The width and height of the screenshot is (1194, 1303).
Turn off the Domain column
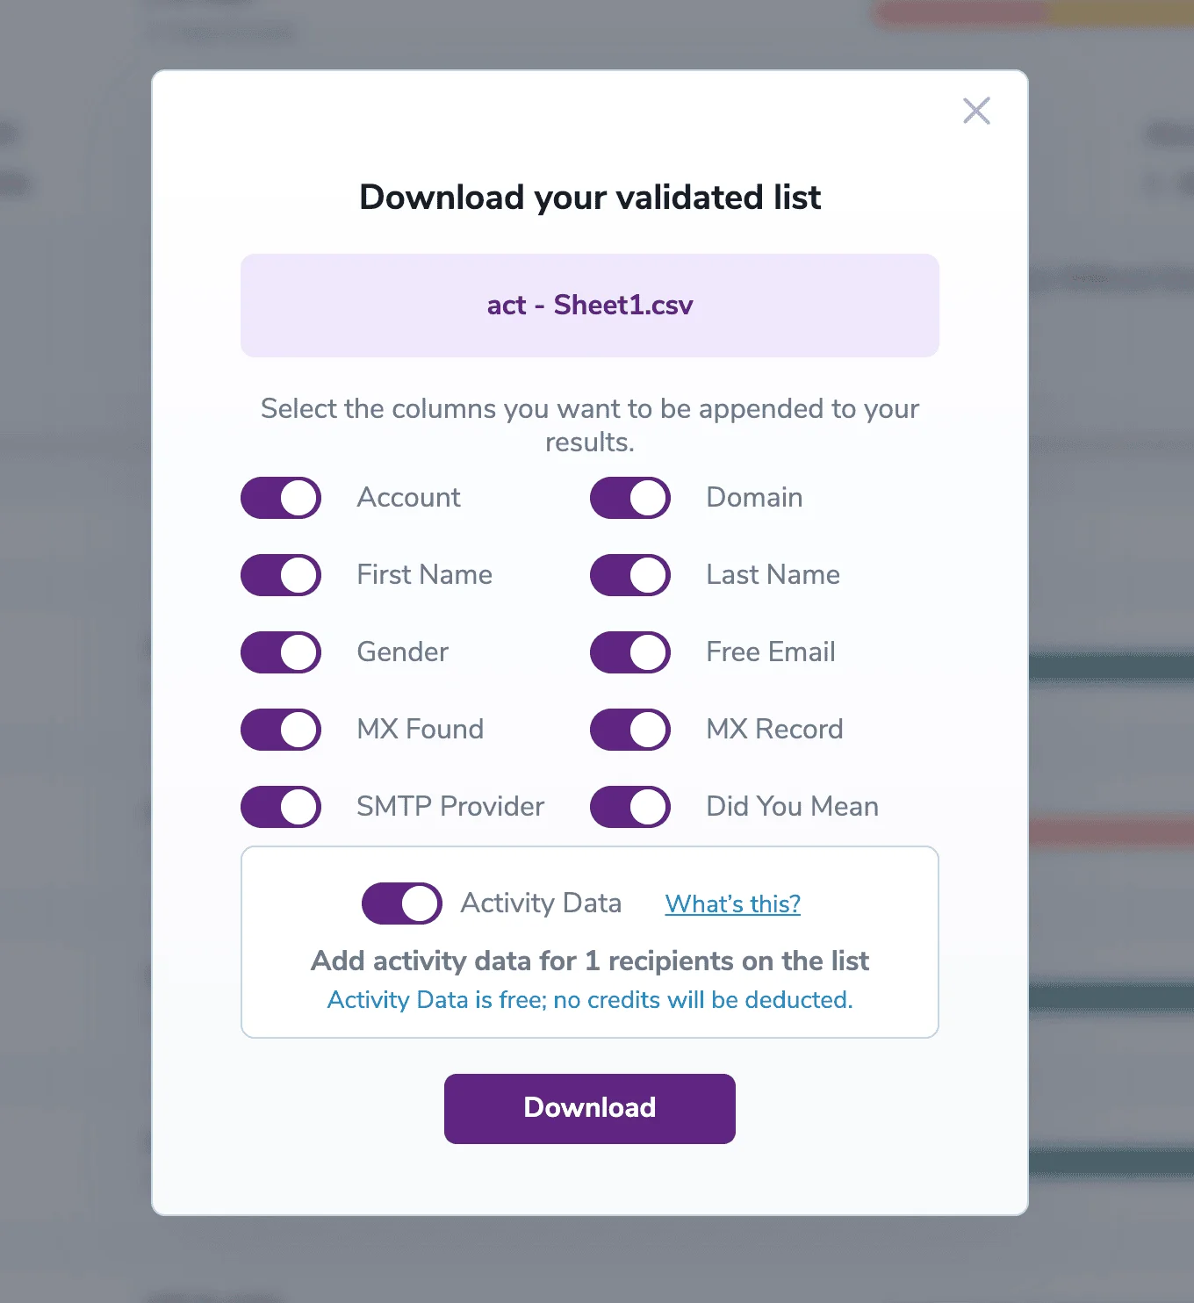(630, 497)
